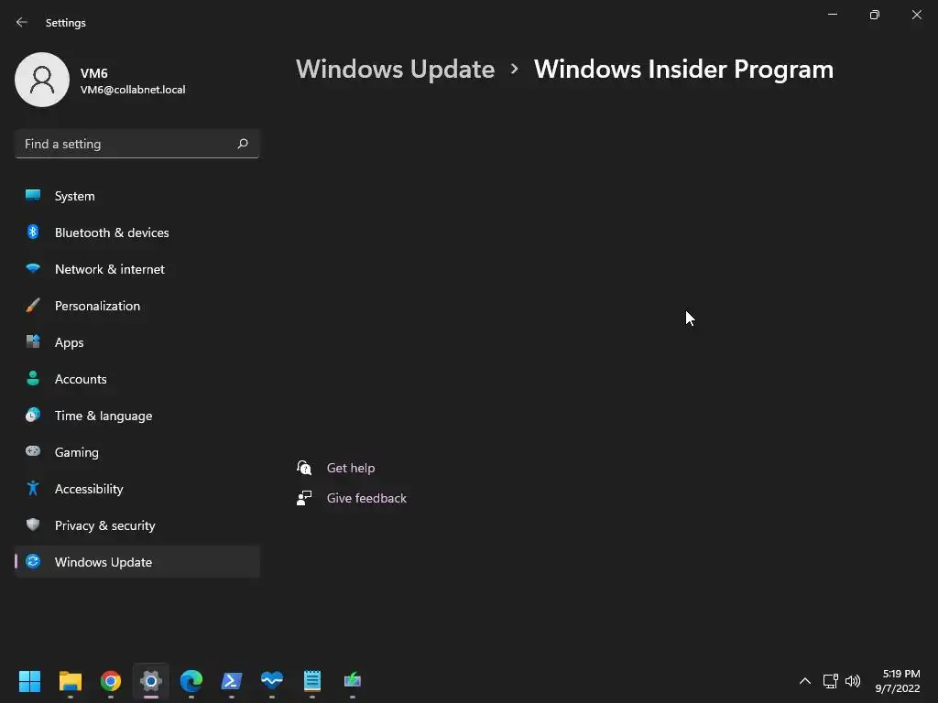This screenshot has height=703, width=938.
Task: Click the search magnifier icon
Action: click(242, 144)
